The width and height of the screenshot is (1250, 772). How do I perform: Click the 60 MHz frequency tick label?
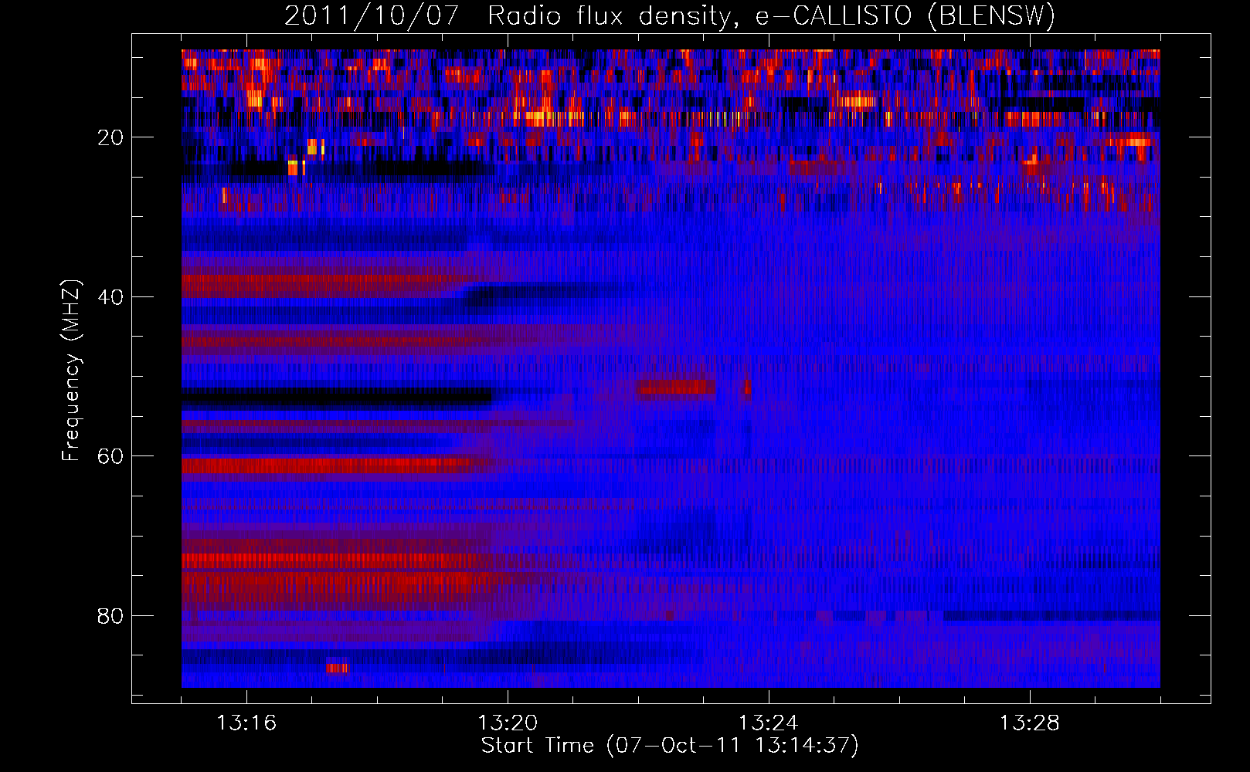(x=110, y=456)
